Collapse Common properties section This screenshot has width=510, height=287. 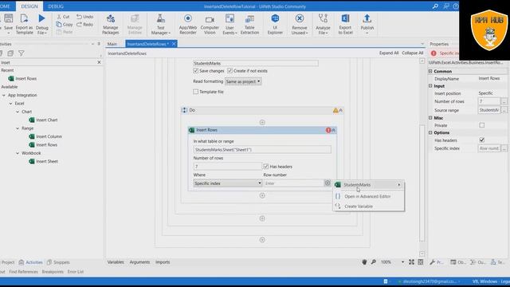coord(430,71)
